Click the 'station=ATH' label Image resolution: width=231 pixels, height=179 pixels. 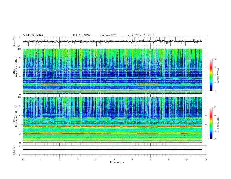click(108, 35)
